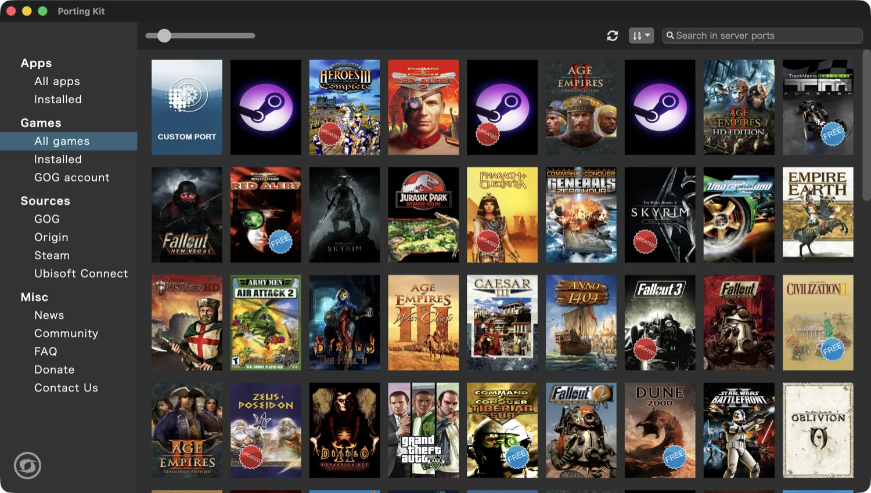Open the Steam tile with the Updated badge
The width and height of the screenshot is (871, 493).
[502, 107]
